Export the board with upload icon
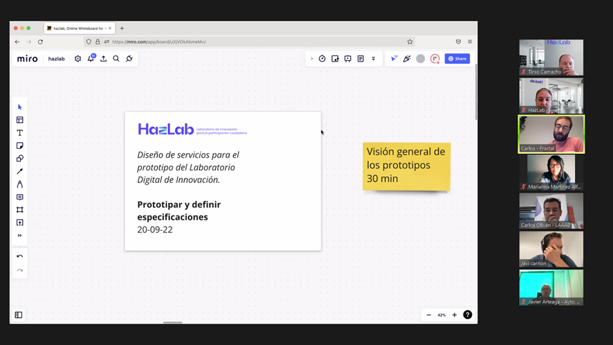This screenshot has width=613, height=345. pos(103,59)
